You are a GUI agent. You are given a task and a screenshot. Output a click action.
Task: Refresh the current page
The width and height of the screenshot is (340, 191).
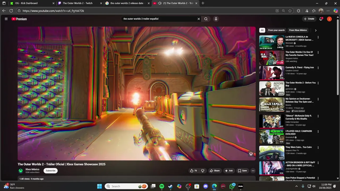coord(11,11)
